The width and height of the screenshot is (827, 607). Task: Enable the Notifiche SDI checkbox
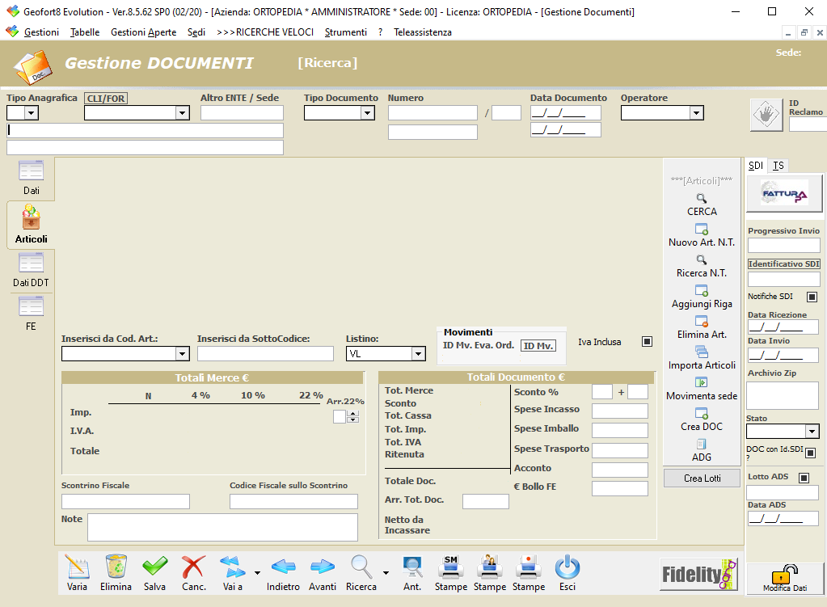click(812, 297)
